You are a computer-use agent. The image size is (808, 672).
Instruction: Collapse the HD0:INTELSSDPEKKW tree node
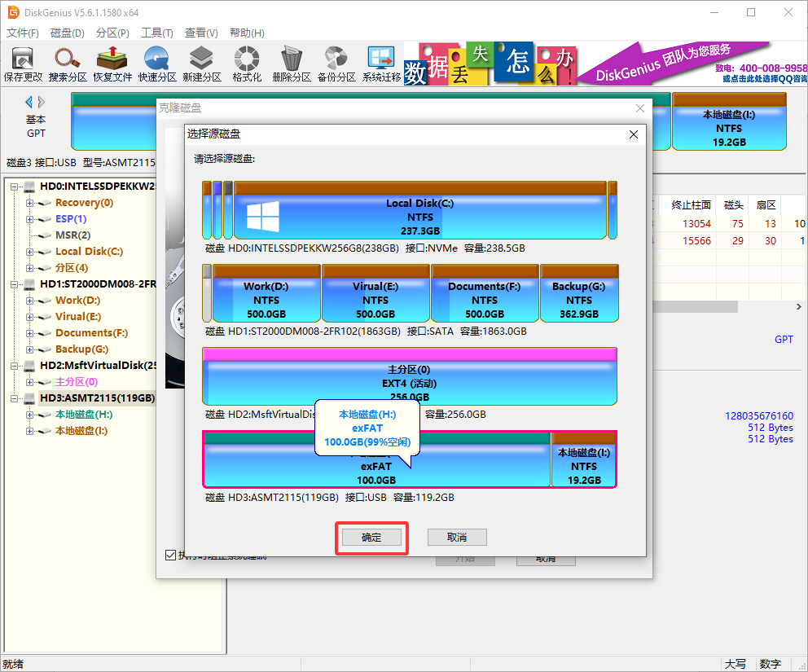(x=15, y=187)
